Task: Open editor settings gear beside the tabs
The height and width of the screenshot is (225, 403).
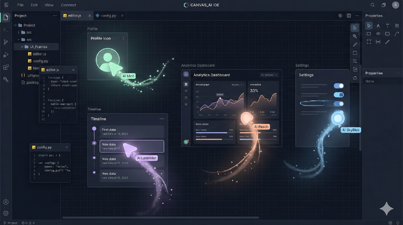Action: tap(340, 15)
